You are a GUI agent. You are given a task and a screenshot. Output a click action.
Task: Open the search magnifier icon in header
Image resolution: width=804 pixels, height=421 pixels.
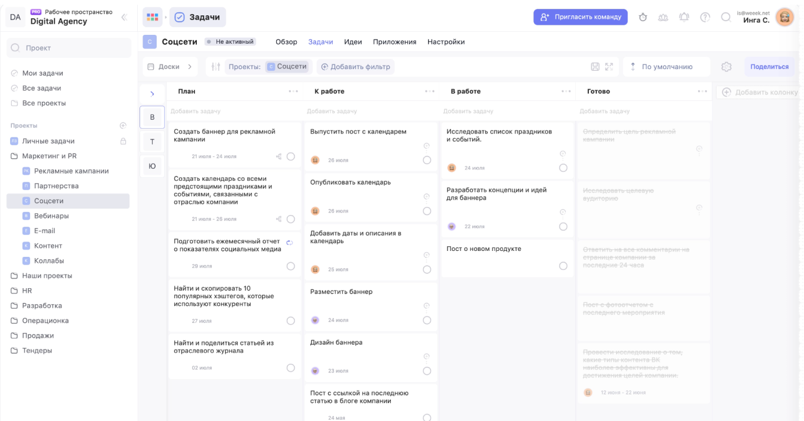tap(725, 17)
